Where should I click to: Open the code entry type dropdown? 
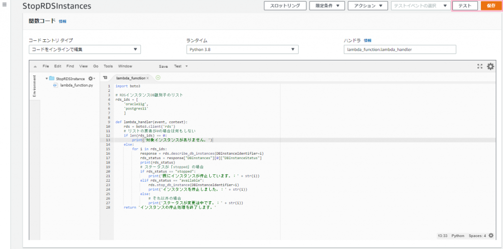click(x=84, y=50)
